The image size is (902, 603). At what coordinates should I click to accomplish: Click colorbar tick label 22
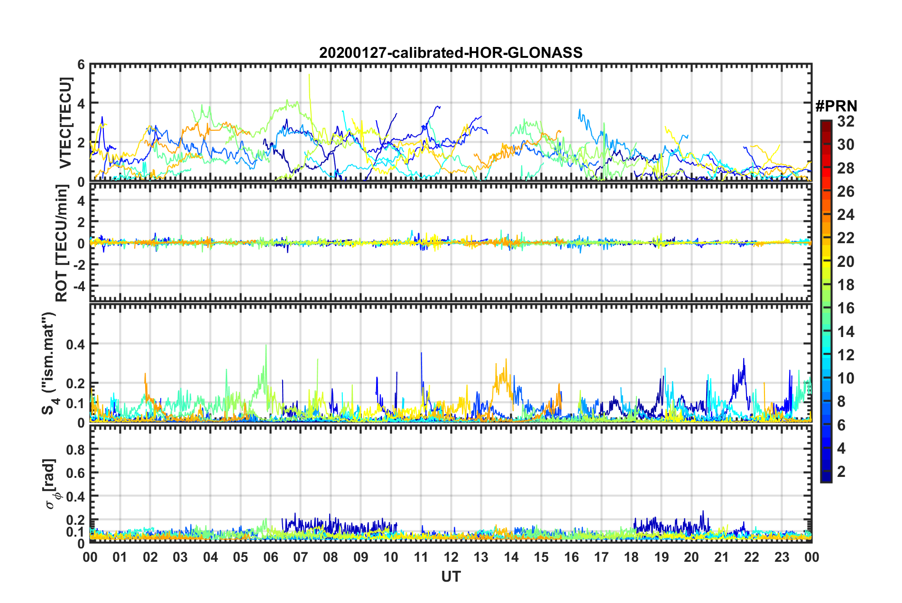[x=846, y=238]
